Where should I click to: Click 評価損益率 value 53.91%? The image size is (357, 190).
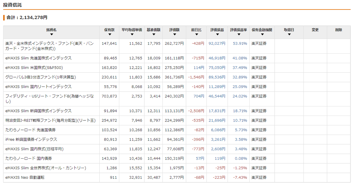coord(240,44)
